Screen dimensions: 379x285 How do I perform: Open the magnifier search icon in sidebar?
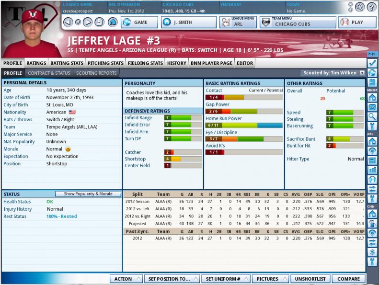pos(372,116)
